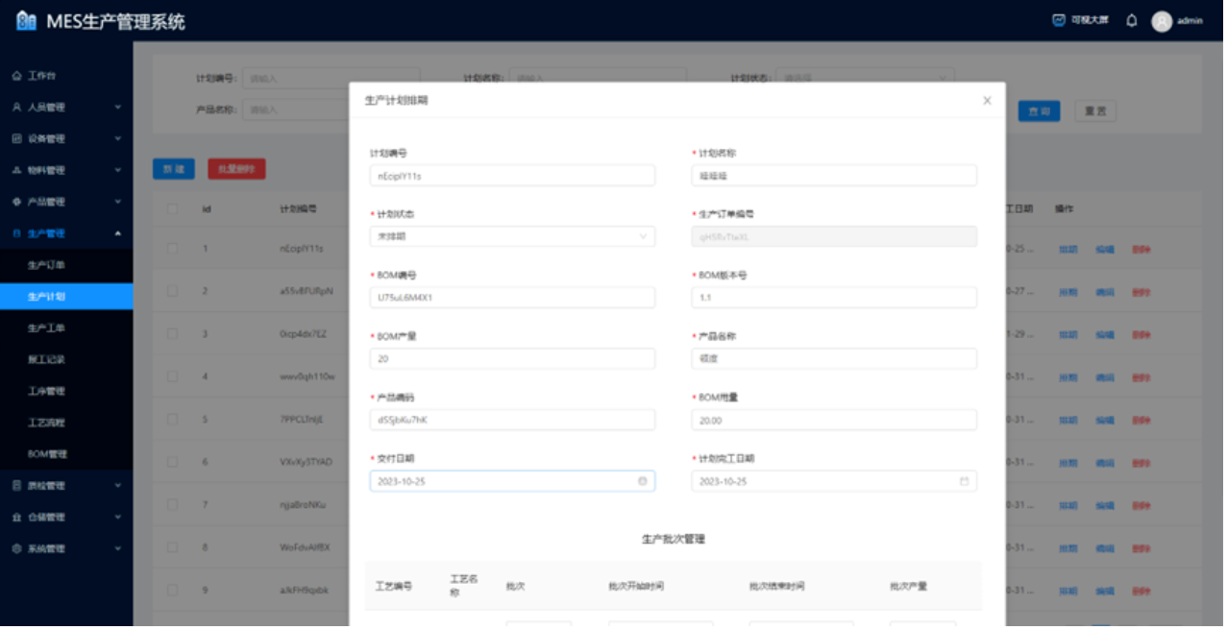
Task: Click the MES system logo icon
Action: pos(26,21)
